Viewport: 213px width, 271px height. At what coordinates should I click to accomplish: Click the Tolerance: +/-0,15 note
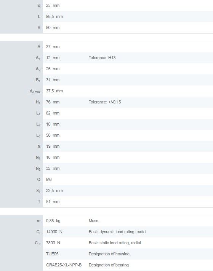point(105,102)
